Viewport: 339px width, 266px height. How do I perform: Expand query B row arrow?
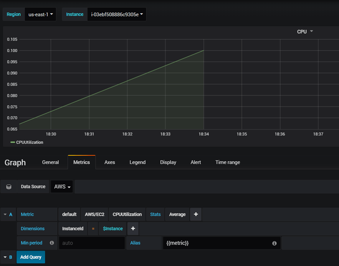point(5,257)
